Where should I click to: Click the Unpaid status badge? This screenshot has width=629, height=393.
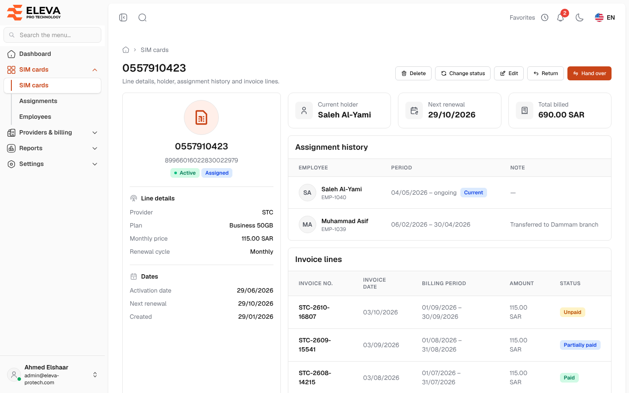coord(572,312)
